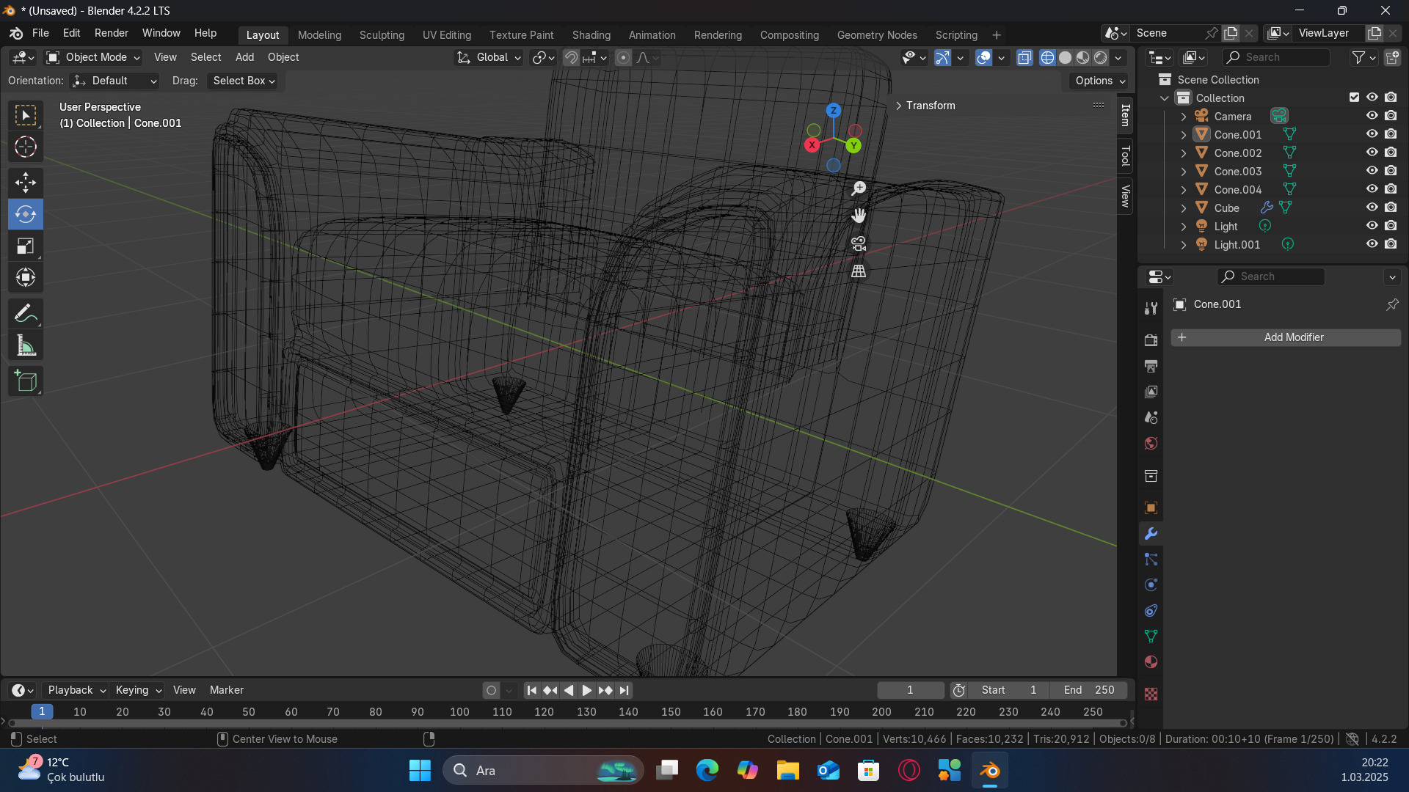Toggle Collection exclude checkbox
Viewport: 1409px width, 792px height.
pyautogui.click(x=1354, y=98)
